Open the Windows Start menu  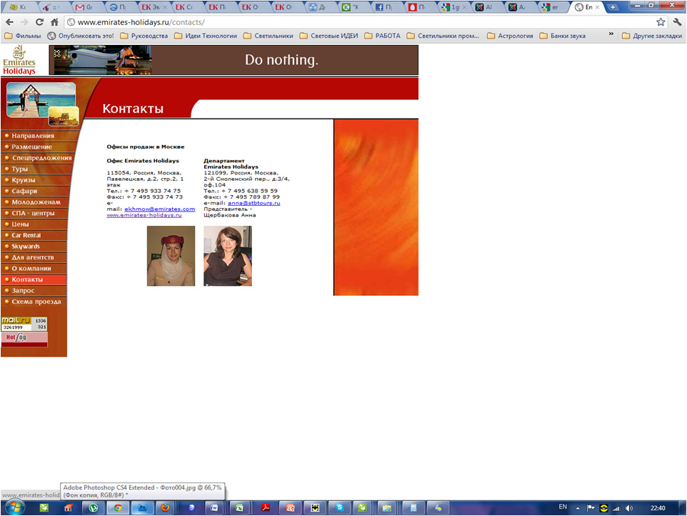[14, 507]
